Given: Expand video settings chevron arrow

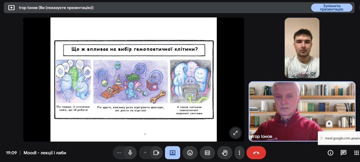Looking at the screenshot, I should [x=145, y=153].
